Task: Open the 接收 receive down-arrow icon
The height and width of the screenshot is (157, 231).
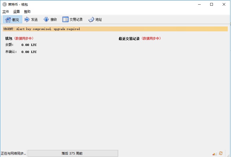Action: point(46,19)
